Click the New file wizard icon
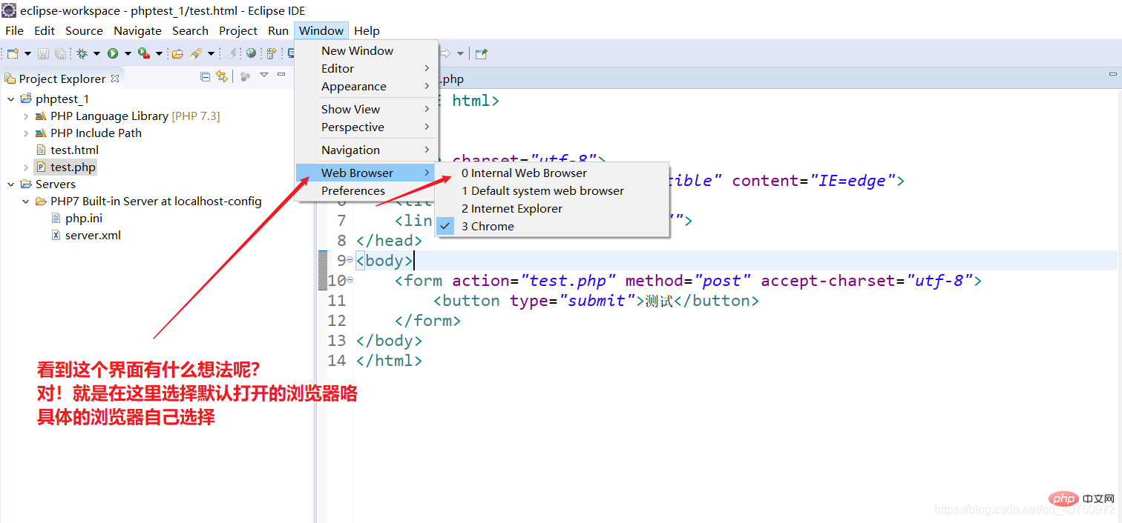This screenshot has height=523, width=1122. [13, 53]
